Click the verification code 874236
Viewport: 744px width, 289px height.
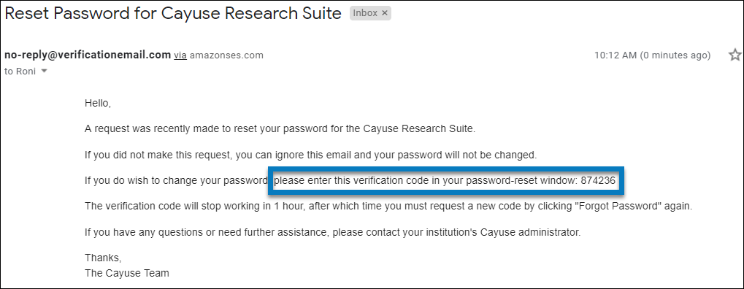pos(598,180)
